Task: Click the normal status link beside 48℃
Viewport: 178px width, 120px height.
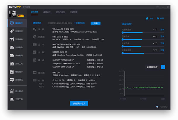Action: click(162, 37)
